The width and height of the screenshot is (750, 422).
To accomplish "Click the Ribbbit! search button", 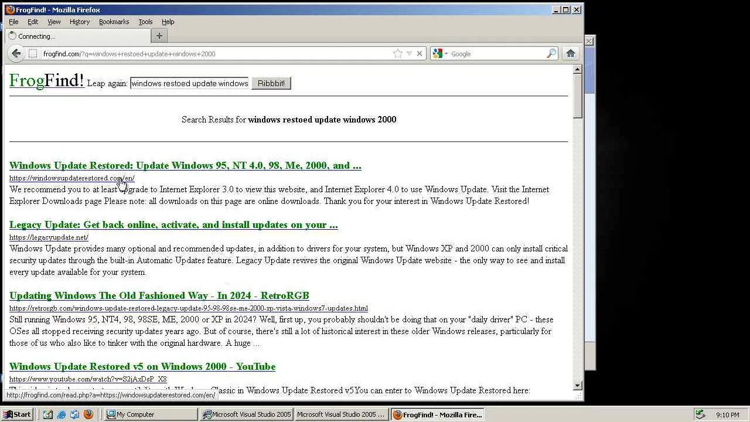I will tap(271, 83).
